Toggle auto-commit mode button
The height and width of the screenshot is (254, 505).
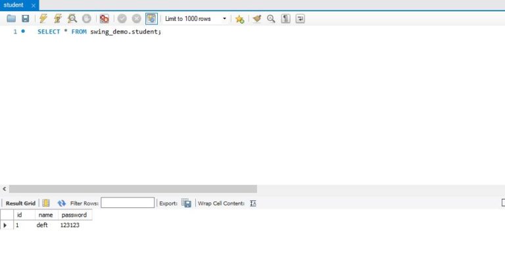tap(151, 18)
